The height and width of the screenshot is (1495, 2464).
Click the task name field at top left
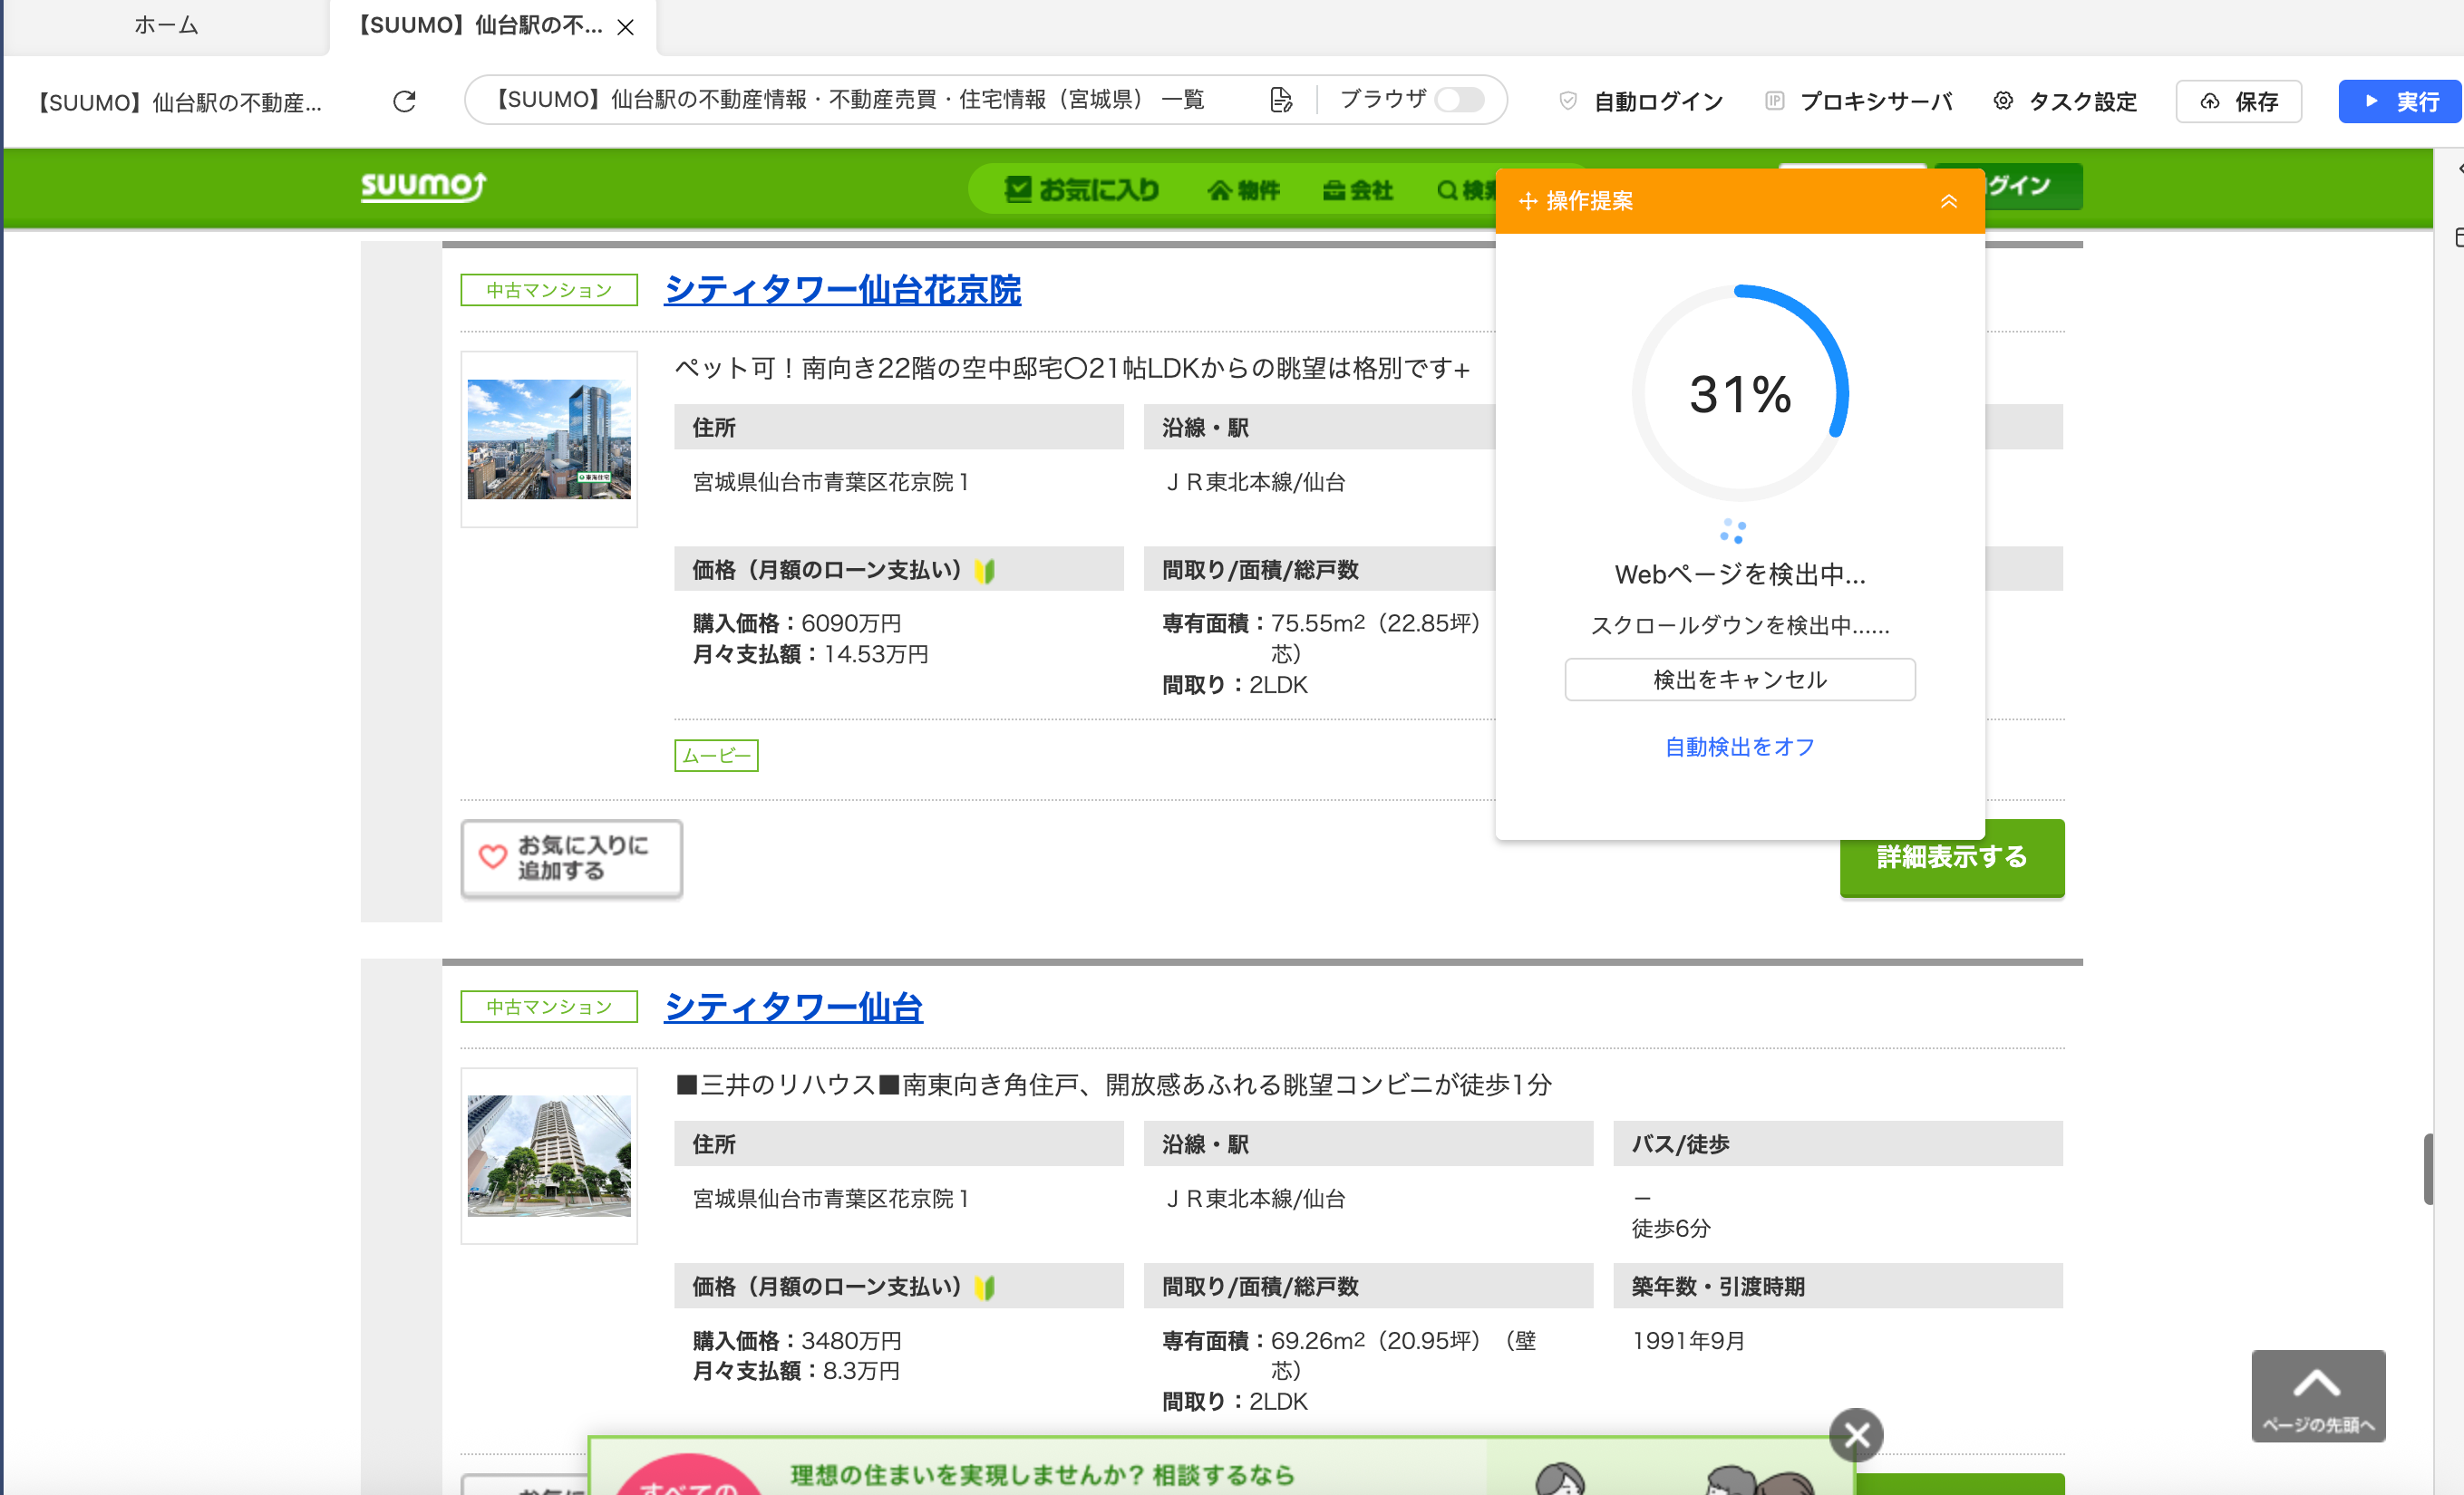(180, 101)
